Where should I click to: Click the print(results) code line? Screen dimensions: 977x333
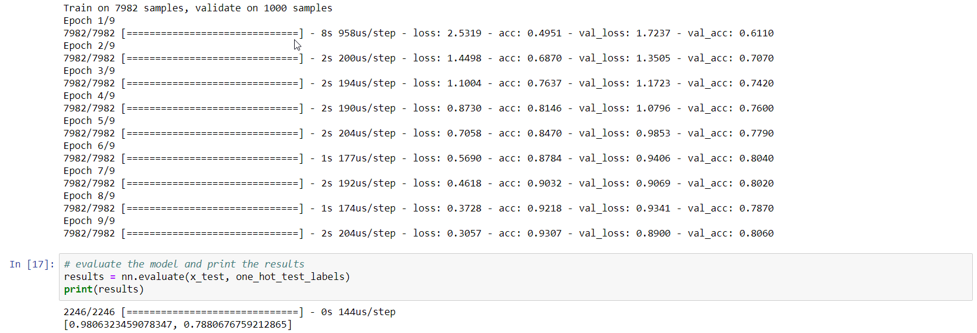104,290
